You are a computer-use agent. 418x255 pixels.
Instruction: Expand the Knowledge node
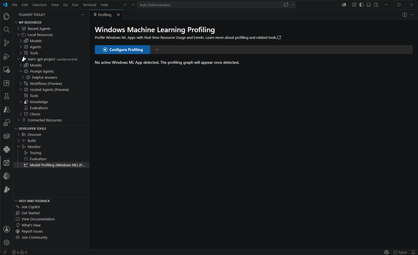[21, 102]
